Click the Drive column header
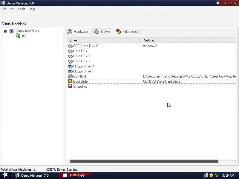This screenshot has width=239, height=179. point(104,40)
